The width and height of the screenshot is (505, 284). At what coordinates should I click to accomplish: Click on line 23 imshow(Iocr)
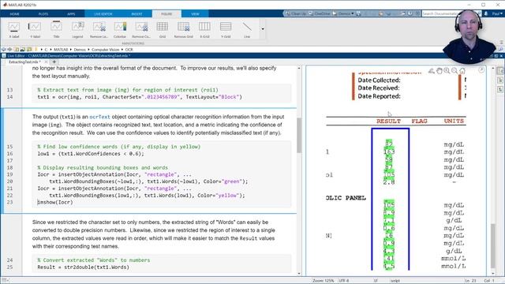coord(55,203)
